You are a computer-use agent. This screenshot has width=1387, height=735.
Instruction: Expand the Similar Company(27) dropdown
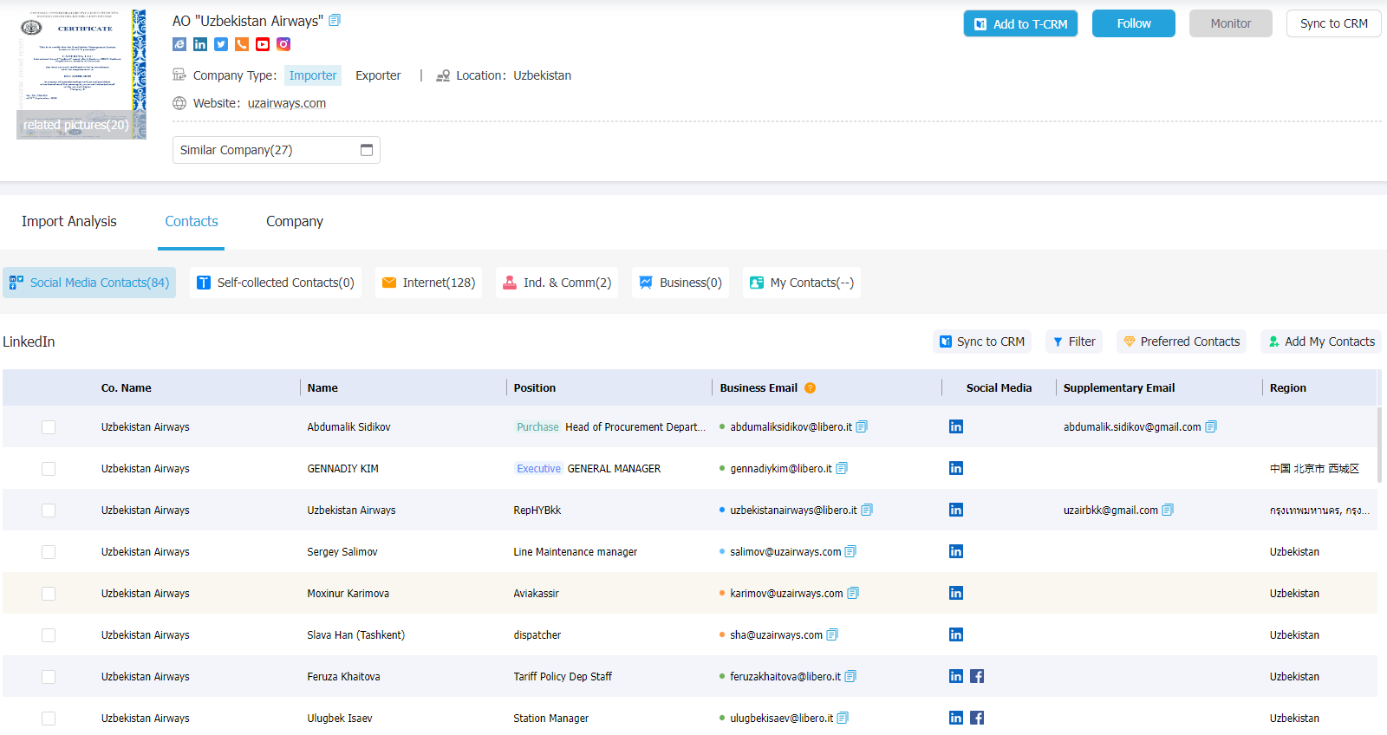click(x=277, y=150)
